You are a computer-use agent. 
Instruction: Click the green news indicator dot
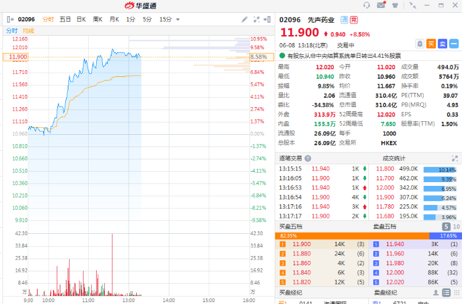(x=282, y=55)
